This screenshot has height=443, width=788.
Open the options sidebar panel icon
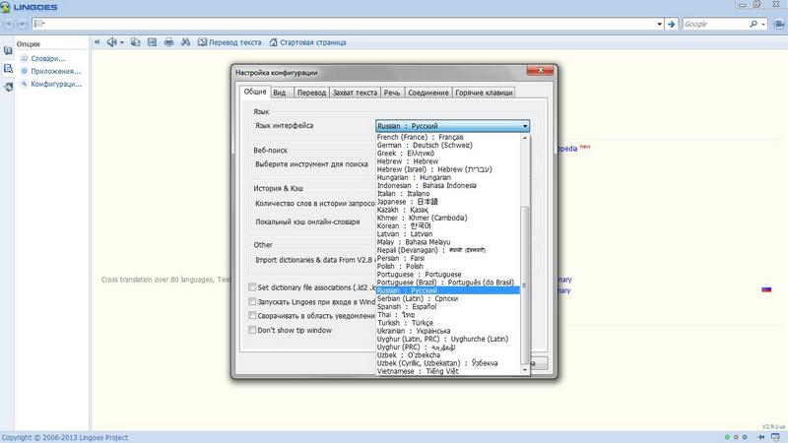[x=8, y=68]
